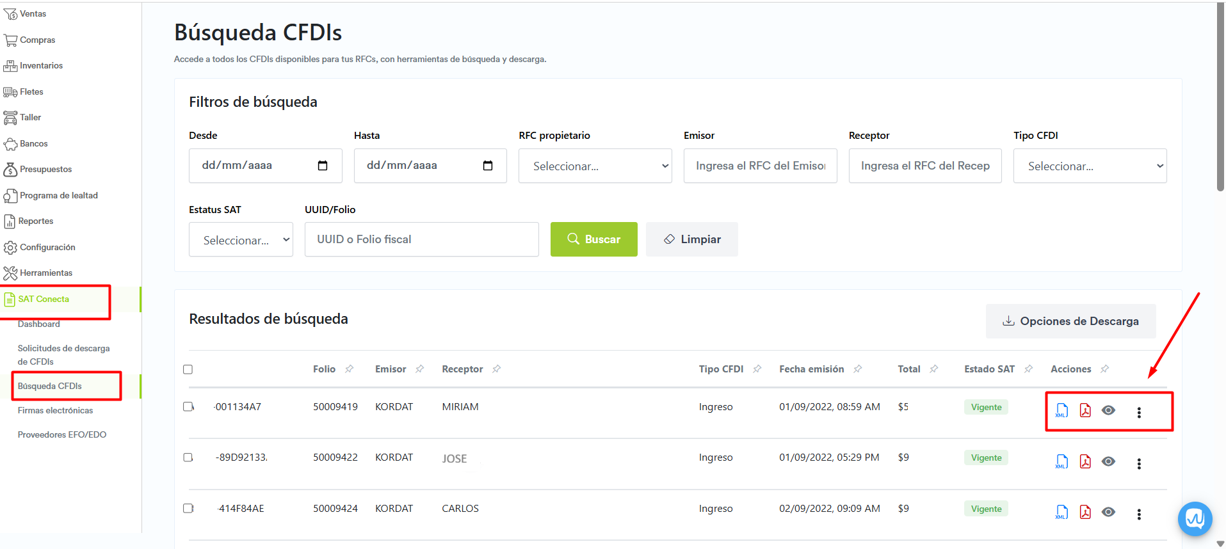This screenshot has height=549, width=1226.
Task: Open more actions menu for folio 50009419
Action: pyautogui.click(x=1139, y=413)
